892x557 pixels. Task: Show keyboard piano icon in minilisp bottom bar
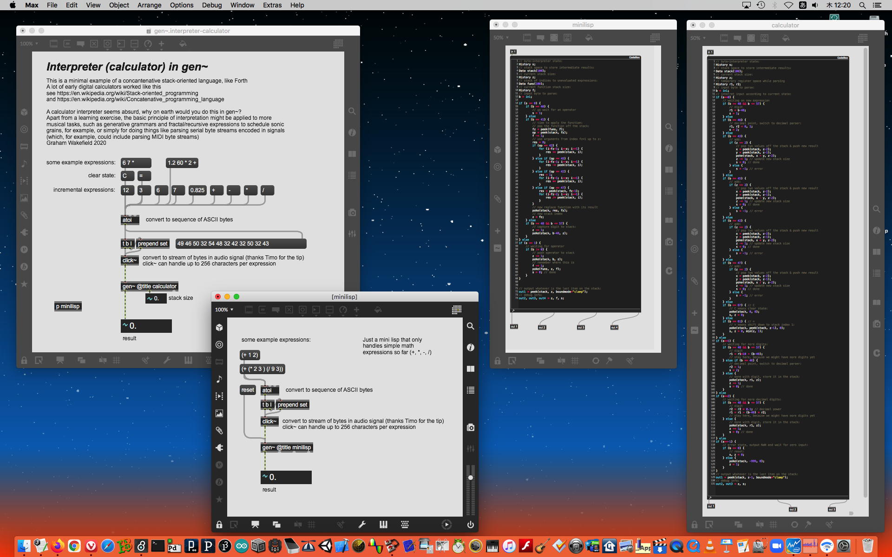click(x=383, y=525)
